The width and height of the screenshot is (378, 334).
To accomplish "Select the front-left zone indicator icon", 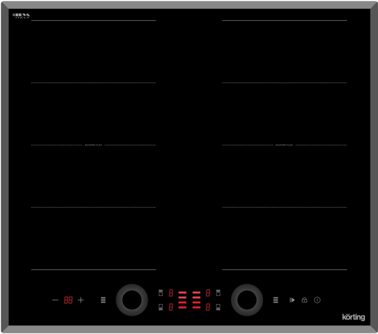I will tap(161, 307).
